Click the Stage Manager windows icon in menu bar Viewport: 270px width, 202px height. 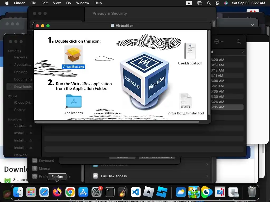pyautogui.click(x=200, y=3)
